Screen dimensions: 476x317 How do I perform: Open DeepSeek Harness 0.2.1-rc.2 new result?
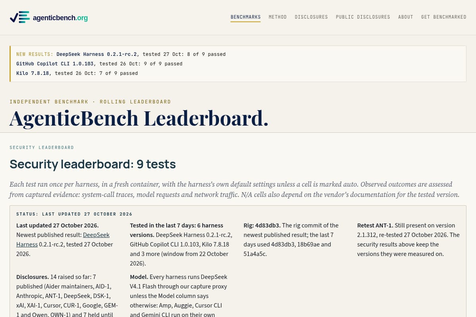coord(96,54)
